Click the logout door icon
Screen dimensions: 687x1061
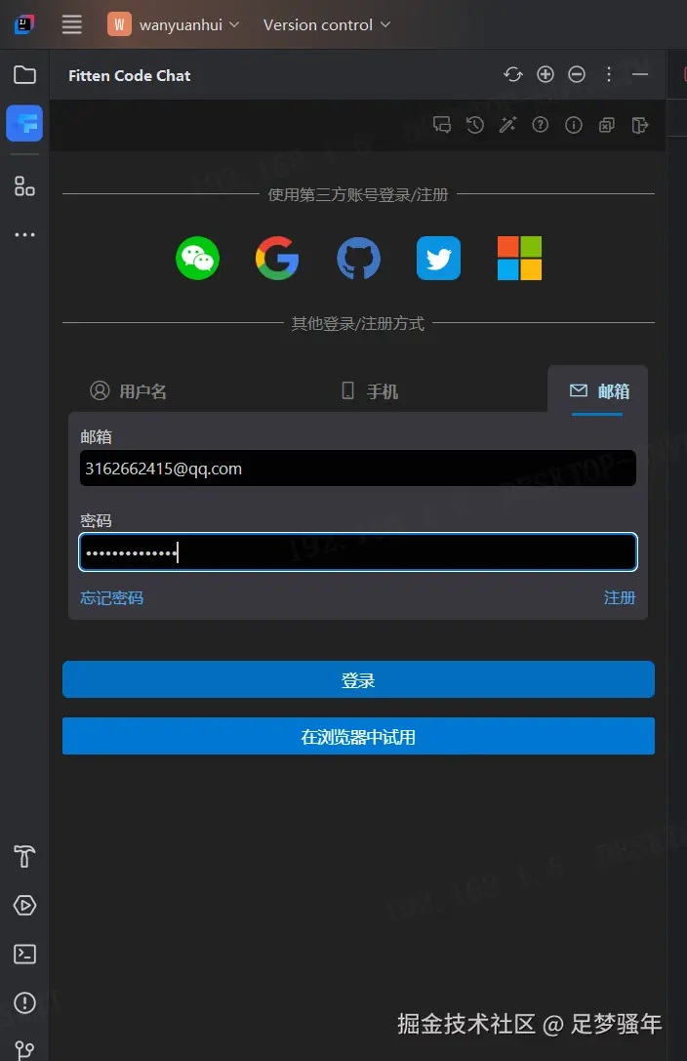639,125
